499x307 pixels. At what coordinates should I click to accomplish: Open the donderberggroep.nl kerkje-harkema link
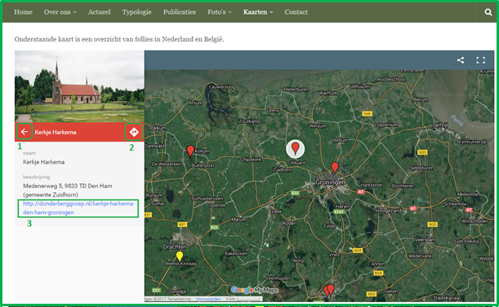[78, 208]
